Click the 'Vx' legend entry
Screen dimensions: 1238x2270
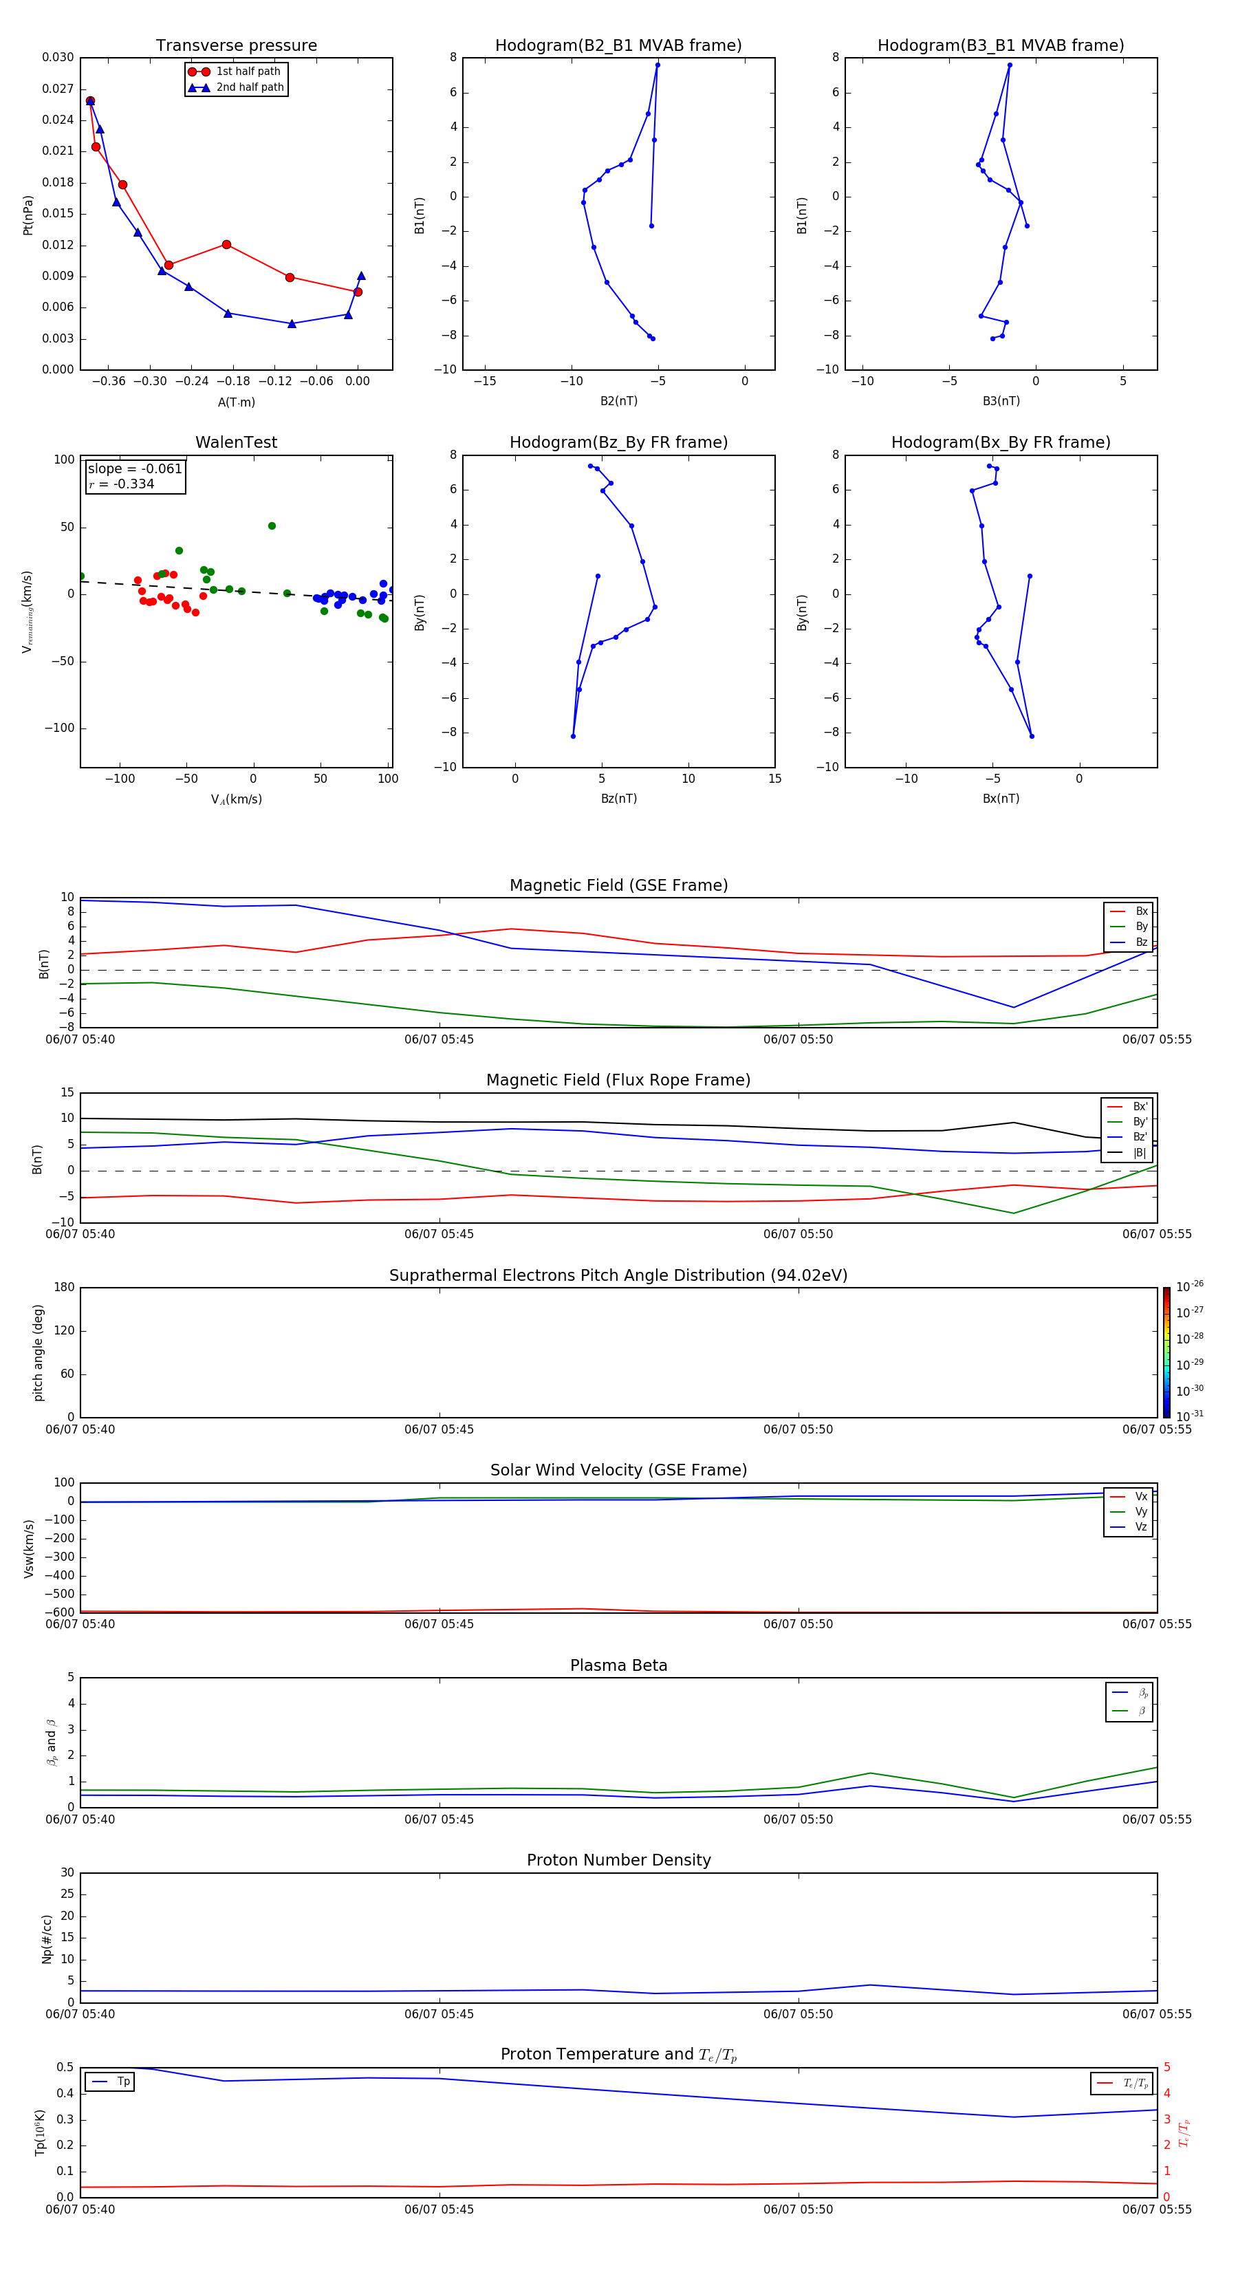1129,1496
